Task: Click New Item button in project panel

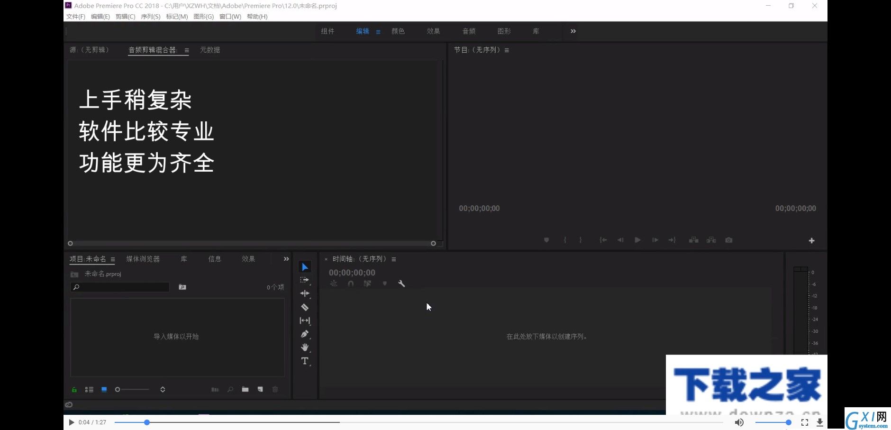Action: point(260,390)
